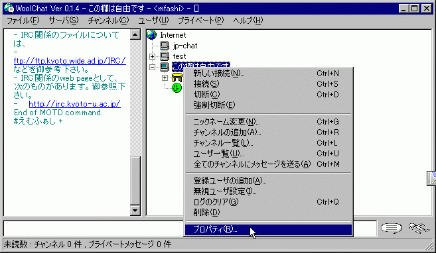
Task: Choose 新しい接続(N)... from context menu
Action: [268, 74]
